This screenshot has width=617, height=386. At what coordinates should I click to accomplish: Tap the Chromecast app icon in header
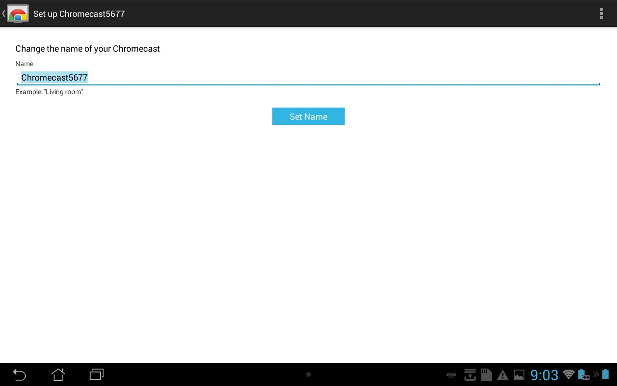(x=18, y=14)
